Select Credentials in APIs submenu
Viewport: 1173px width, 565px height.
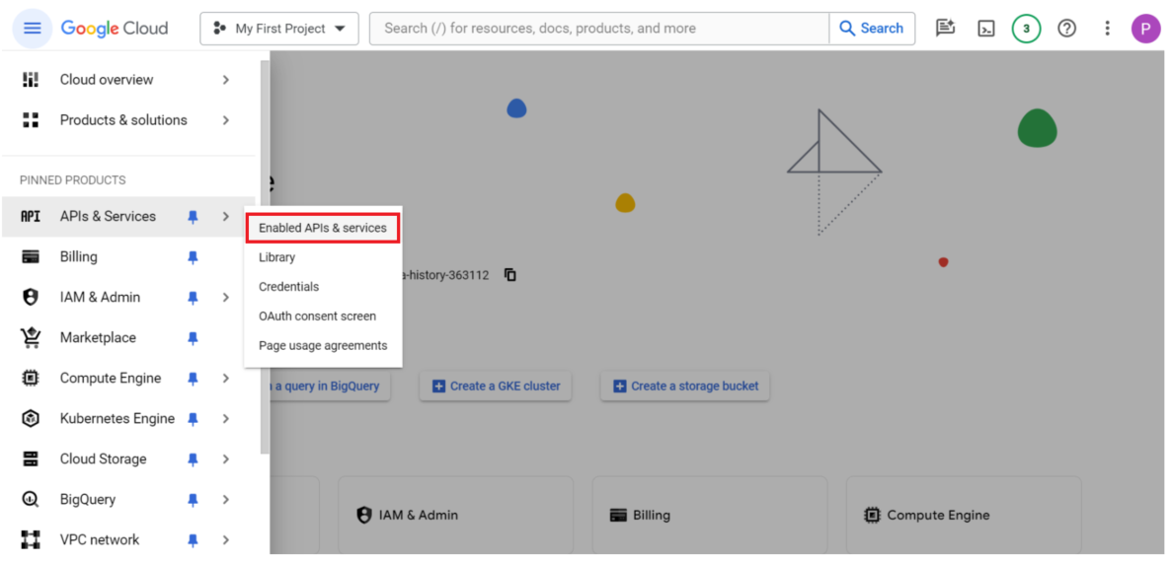(288, 287)
